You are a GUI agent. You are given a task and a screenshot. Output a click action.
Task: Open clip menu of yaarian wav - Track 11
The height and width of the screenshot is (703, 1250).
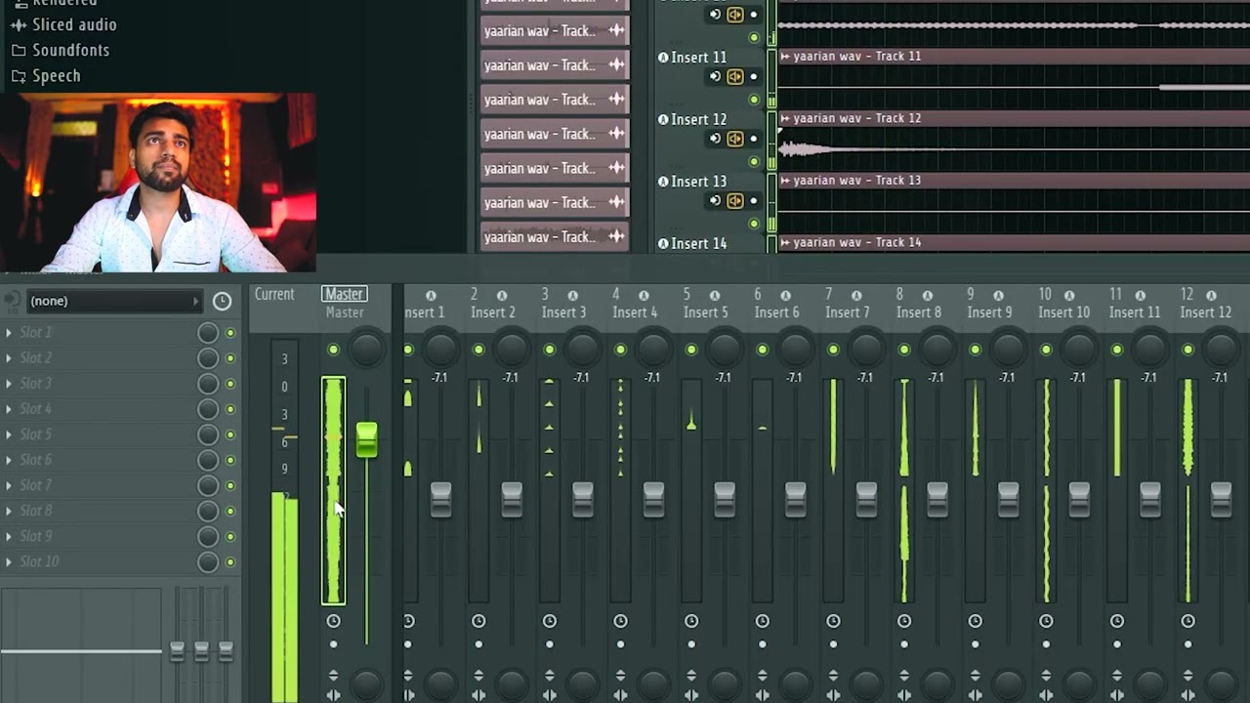coord(785,57)
